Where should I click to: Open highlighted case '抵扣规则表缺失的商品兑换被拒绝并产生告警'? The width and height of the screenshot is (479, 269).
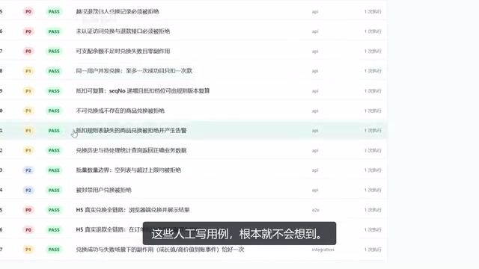coord(132,131)
